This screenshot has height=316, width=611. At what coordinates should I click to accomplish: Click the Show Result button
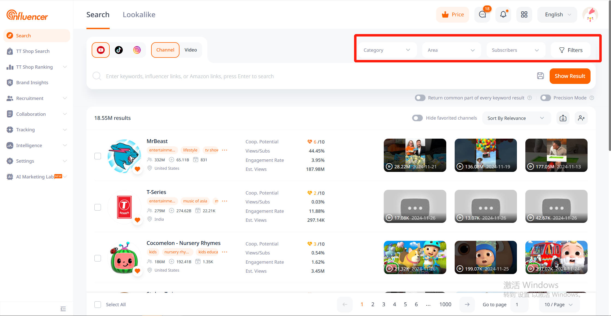point(570,76)
